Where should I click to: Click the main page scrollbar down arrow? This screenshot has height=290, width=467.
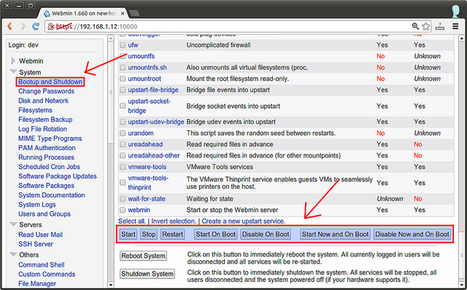click(461, 285)
